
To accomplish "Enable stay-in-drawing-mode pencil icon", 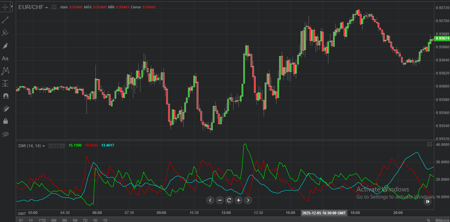I will click(x=5, y=109).
